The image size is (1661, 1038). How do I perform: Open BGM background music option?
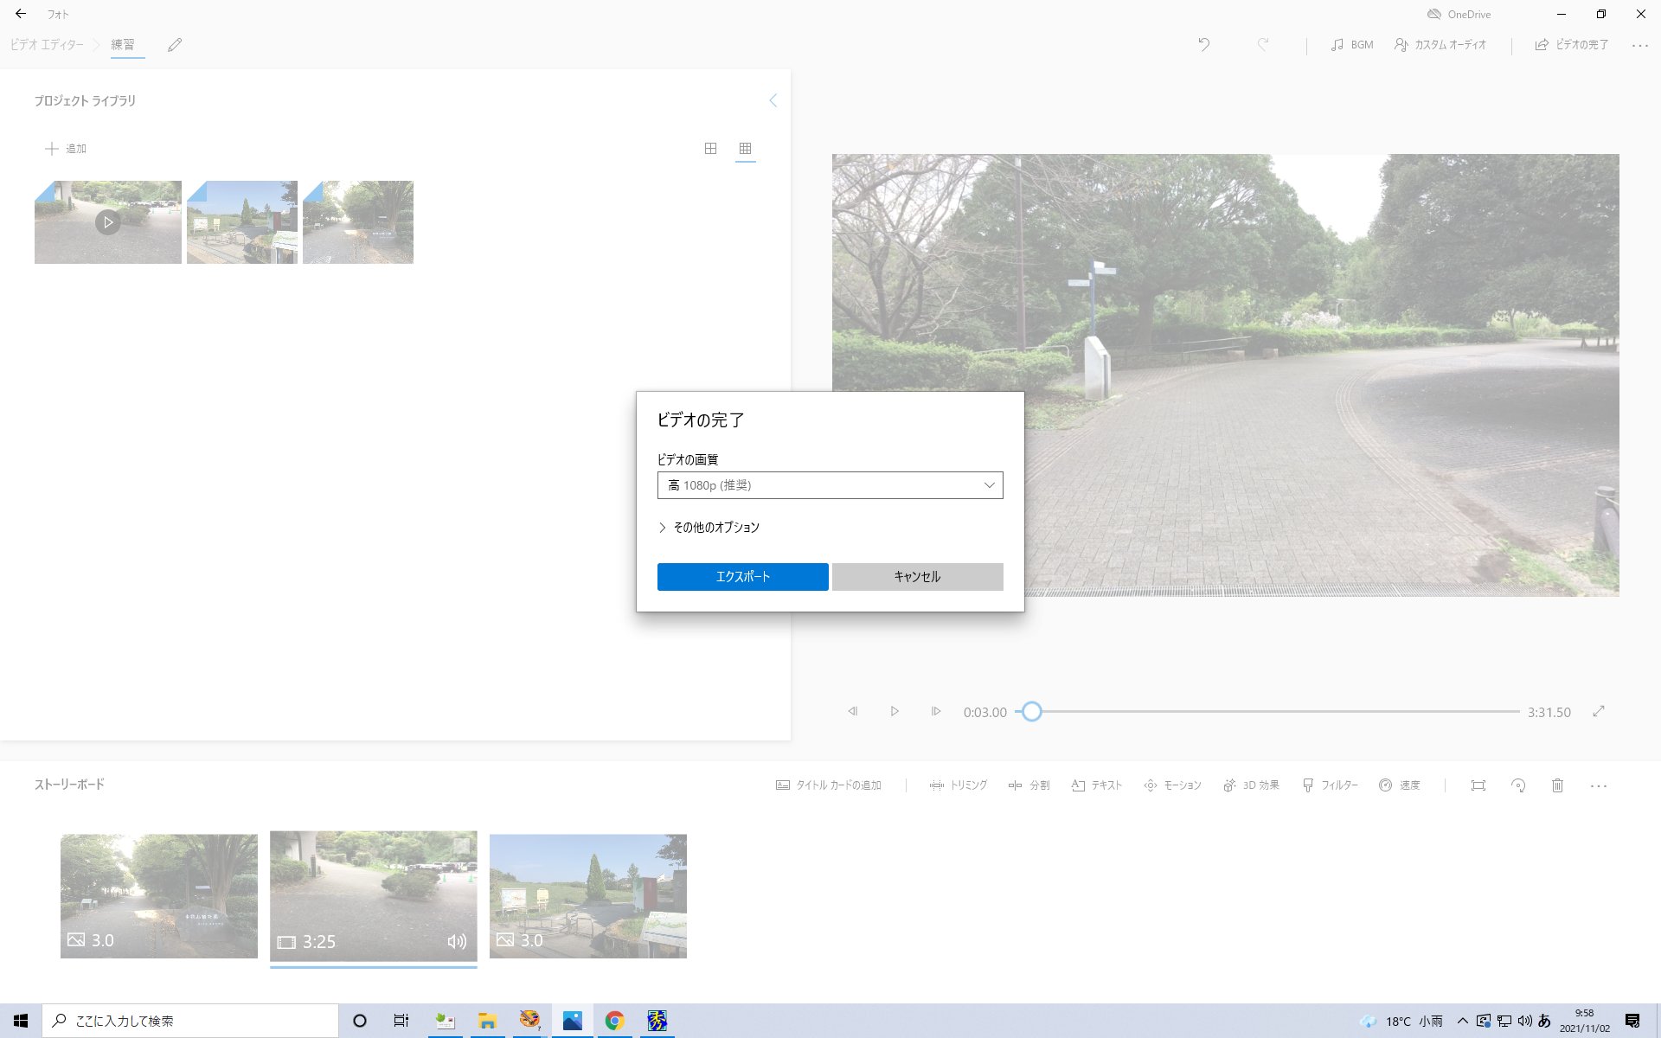(1352, 45)
